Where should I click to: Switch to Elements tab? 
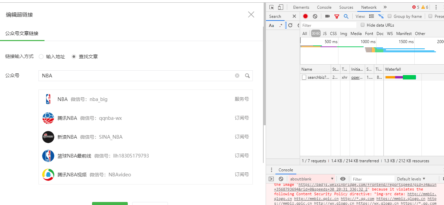301,7
